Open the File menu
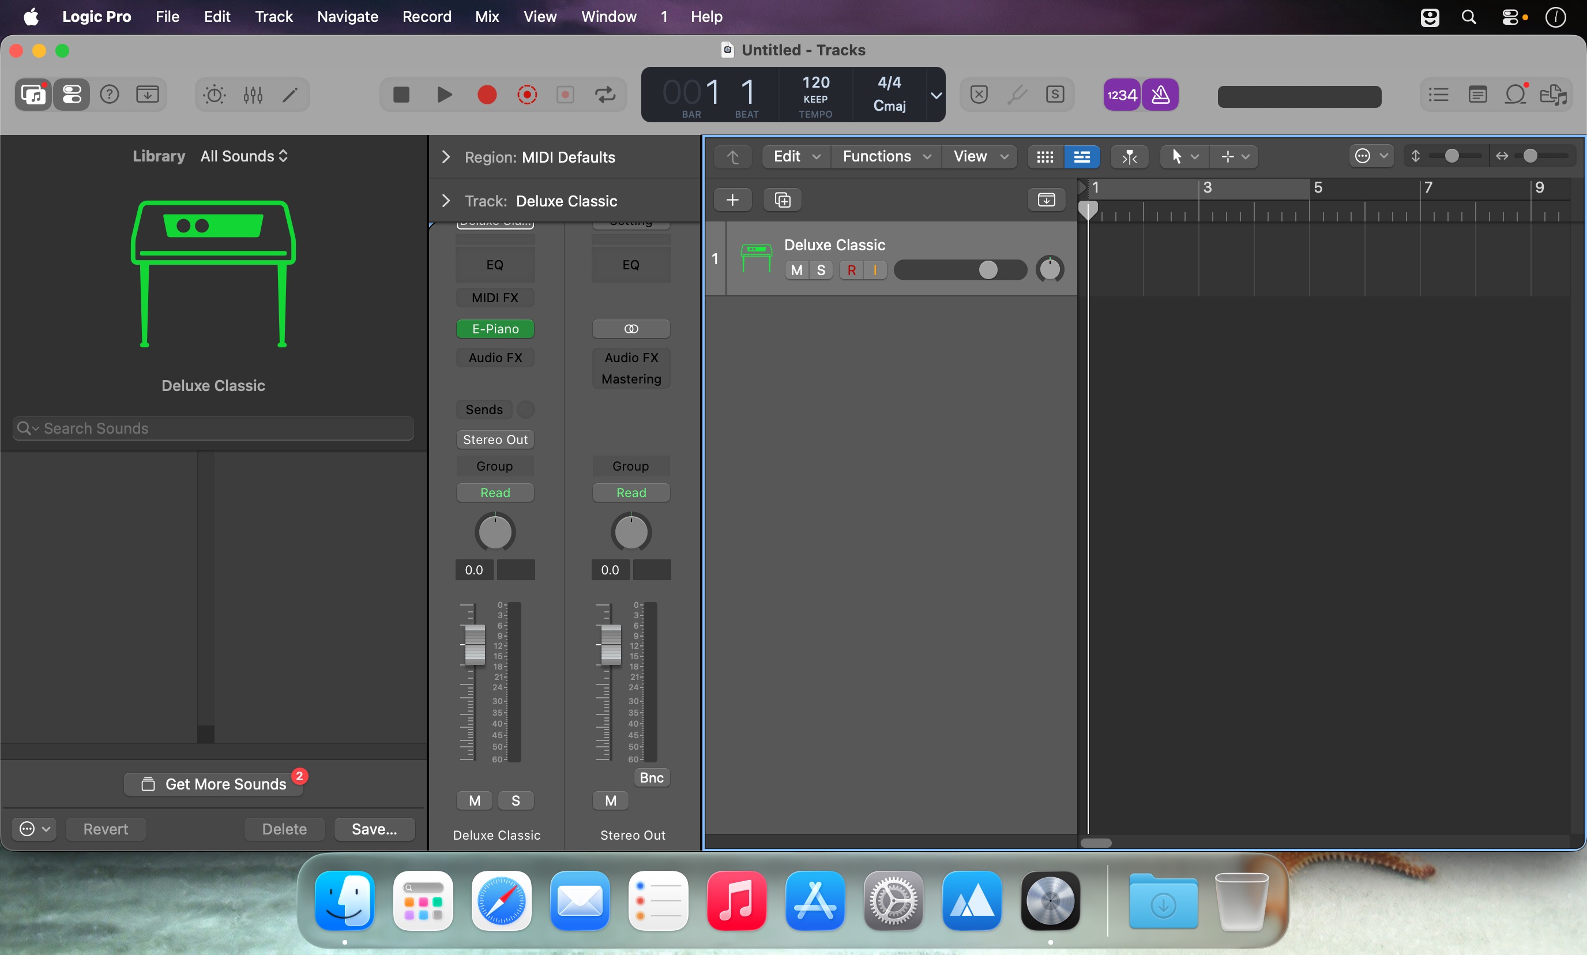Image resolution: width=1587 pixels, height=955 pixels. pos(167,17)
